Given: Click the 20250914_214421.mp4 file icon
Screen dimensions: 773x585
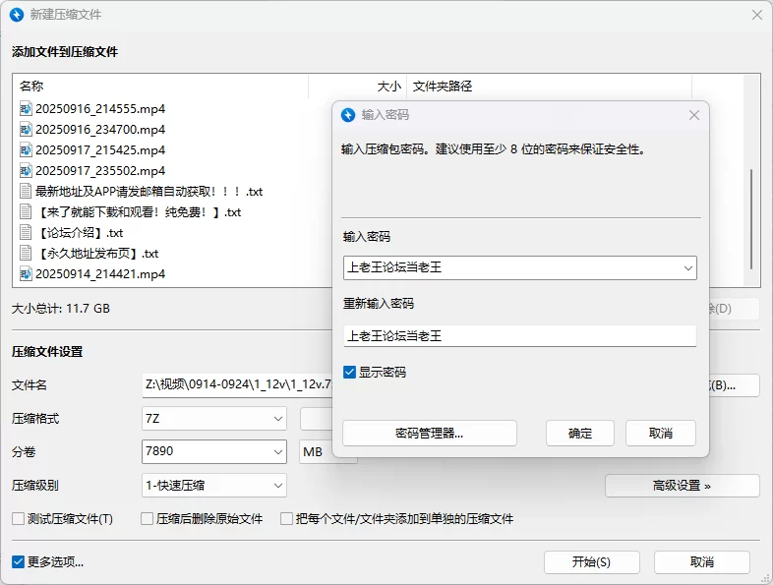Looking at the screenshot, I should (26, 274).
